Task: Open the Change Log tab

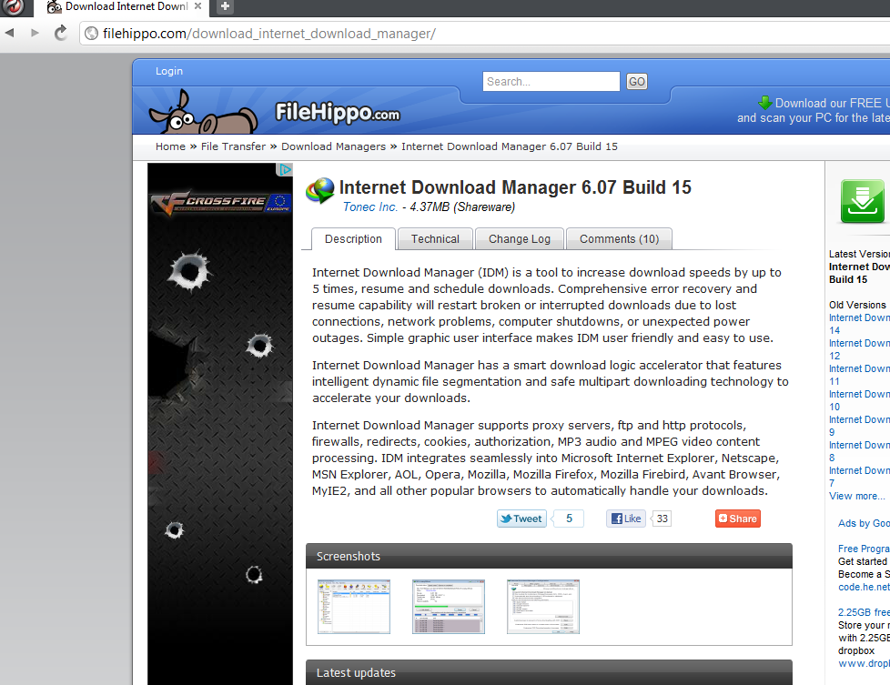Action: click(520, 239)
